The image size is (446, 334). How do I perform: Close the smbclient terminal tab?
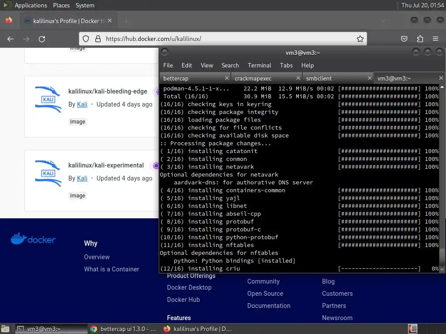(x=369, y=78)
